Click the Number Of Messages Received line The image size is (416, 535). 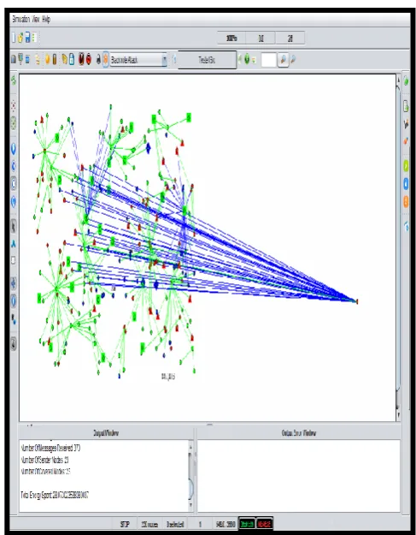tap(50, 448)
